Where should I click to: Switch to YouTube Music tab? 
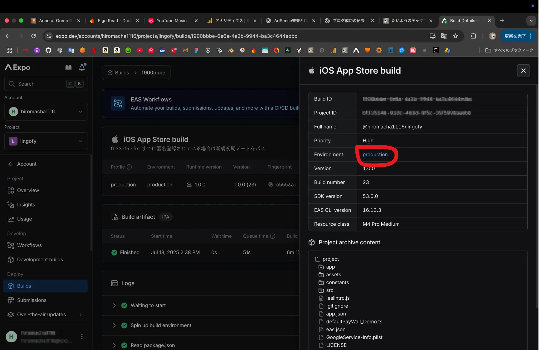[171, 21]
